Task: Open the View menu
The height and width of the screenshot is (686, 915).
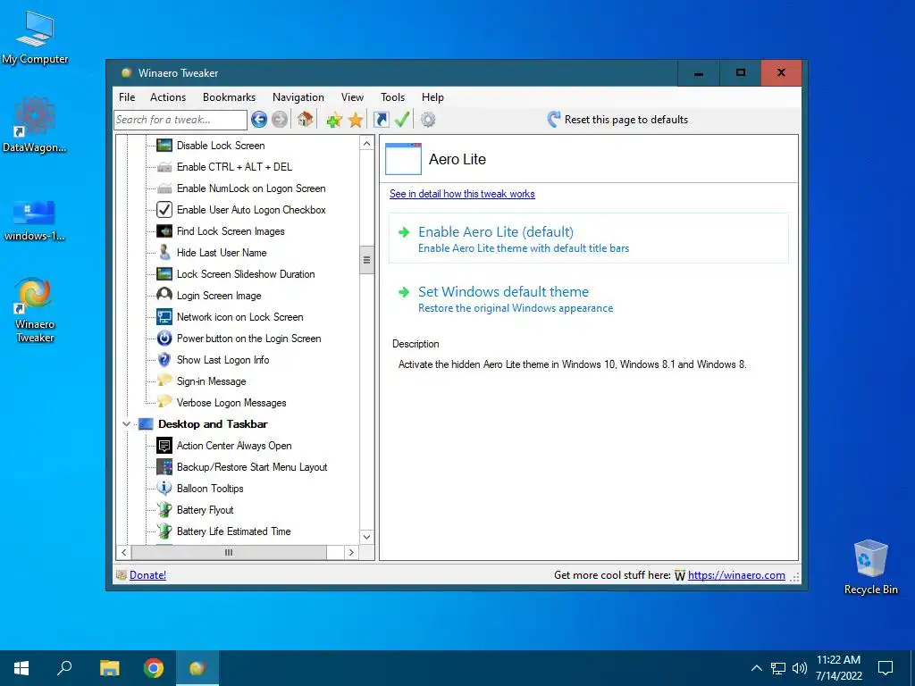Action: 352,97
